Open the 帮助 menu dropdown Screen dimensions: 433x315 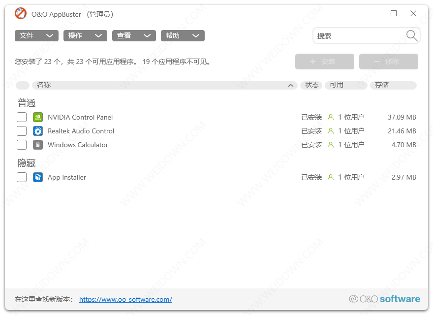click(183, 35)
